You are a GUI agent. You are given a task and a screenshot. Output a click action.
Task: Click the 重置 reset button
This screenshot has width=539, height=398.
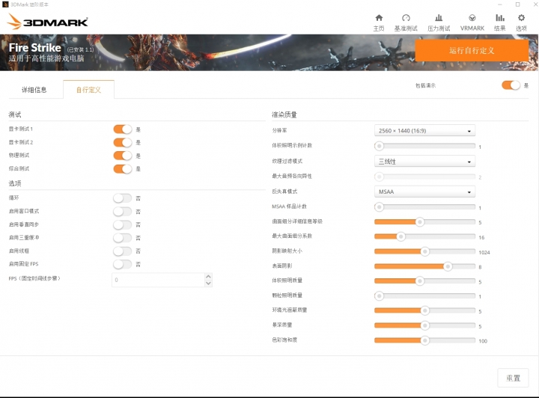[x=513, y=378]
